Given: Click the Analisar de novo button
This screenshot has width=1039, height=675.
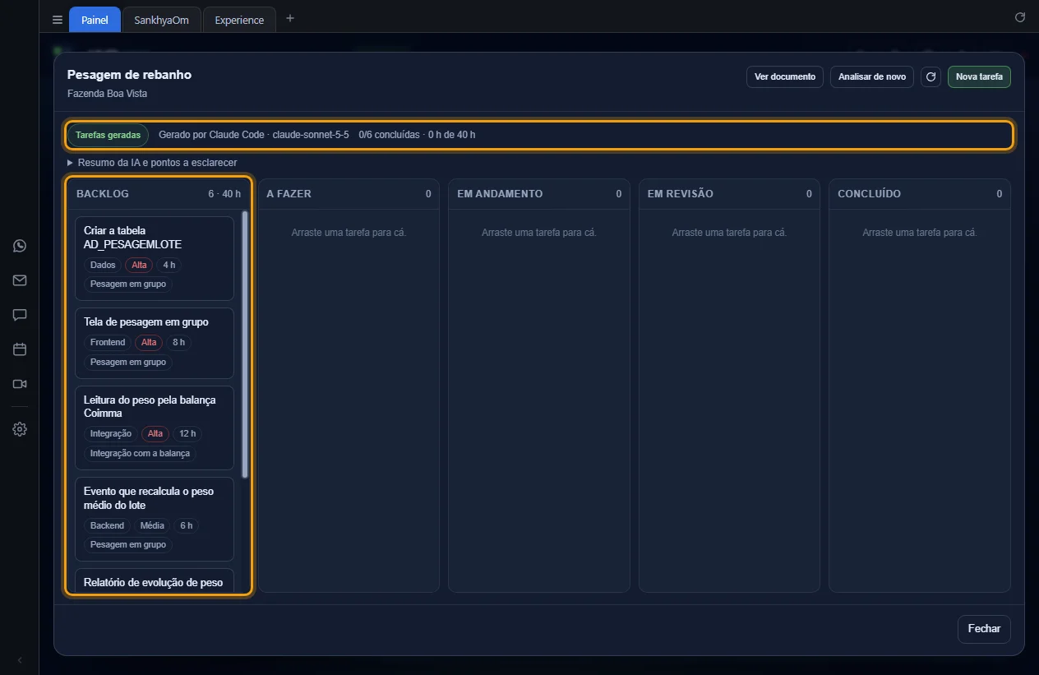Looking at the screenshot, I should click(872, 77).
